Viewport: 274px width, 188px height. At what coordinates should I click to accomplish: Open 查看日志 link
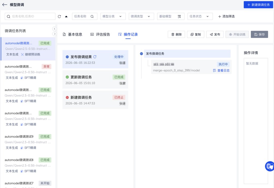click(x=221, y=71)
